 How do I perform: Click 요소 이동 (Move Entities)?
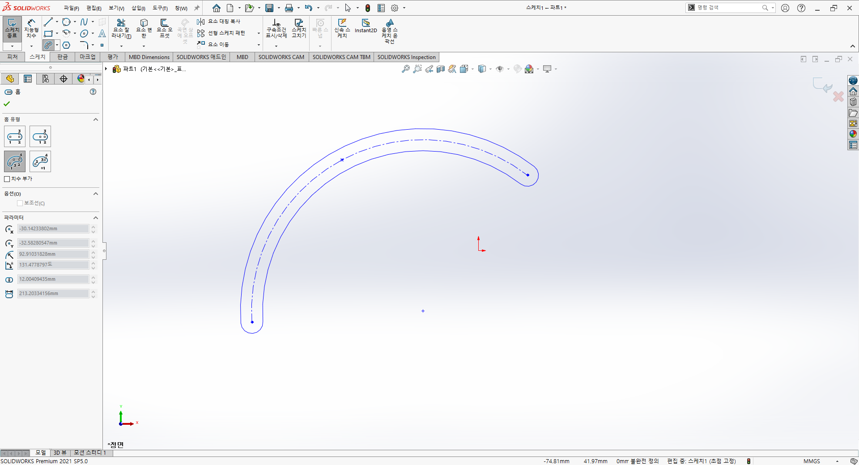(x=213, y=44)
